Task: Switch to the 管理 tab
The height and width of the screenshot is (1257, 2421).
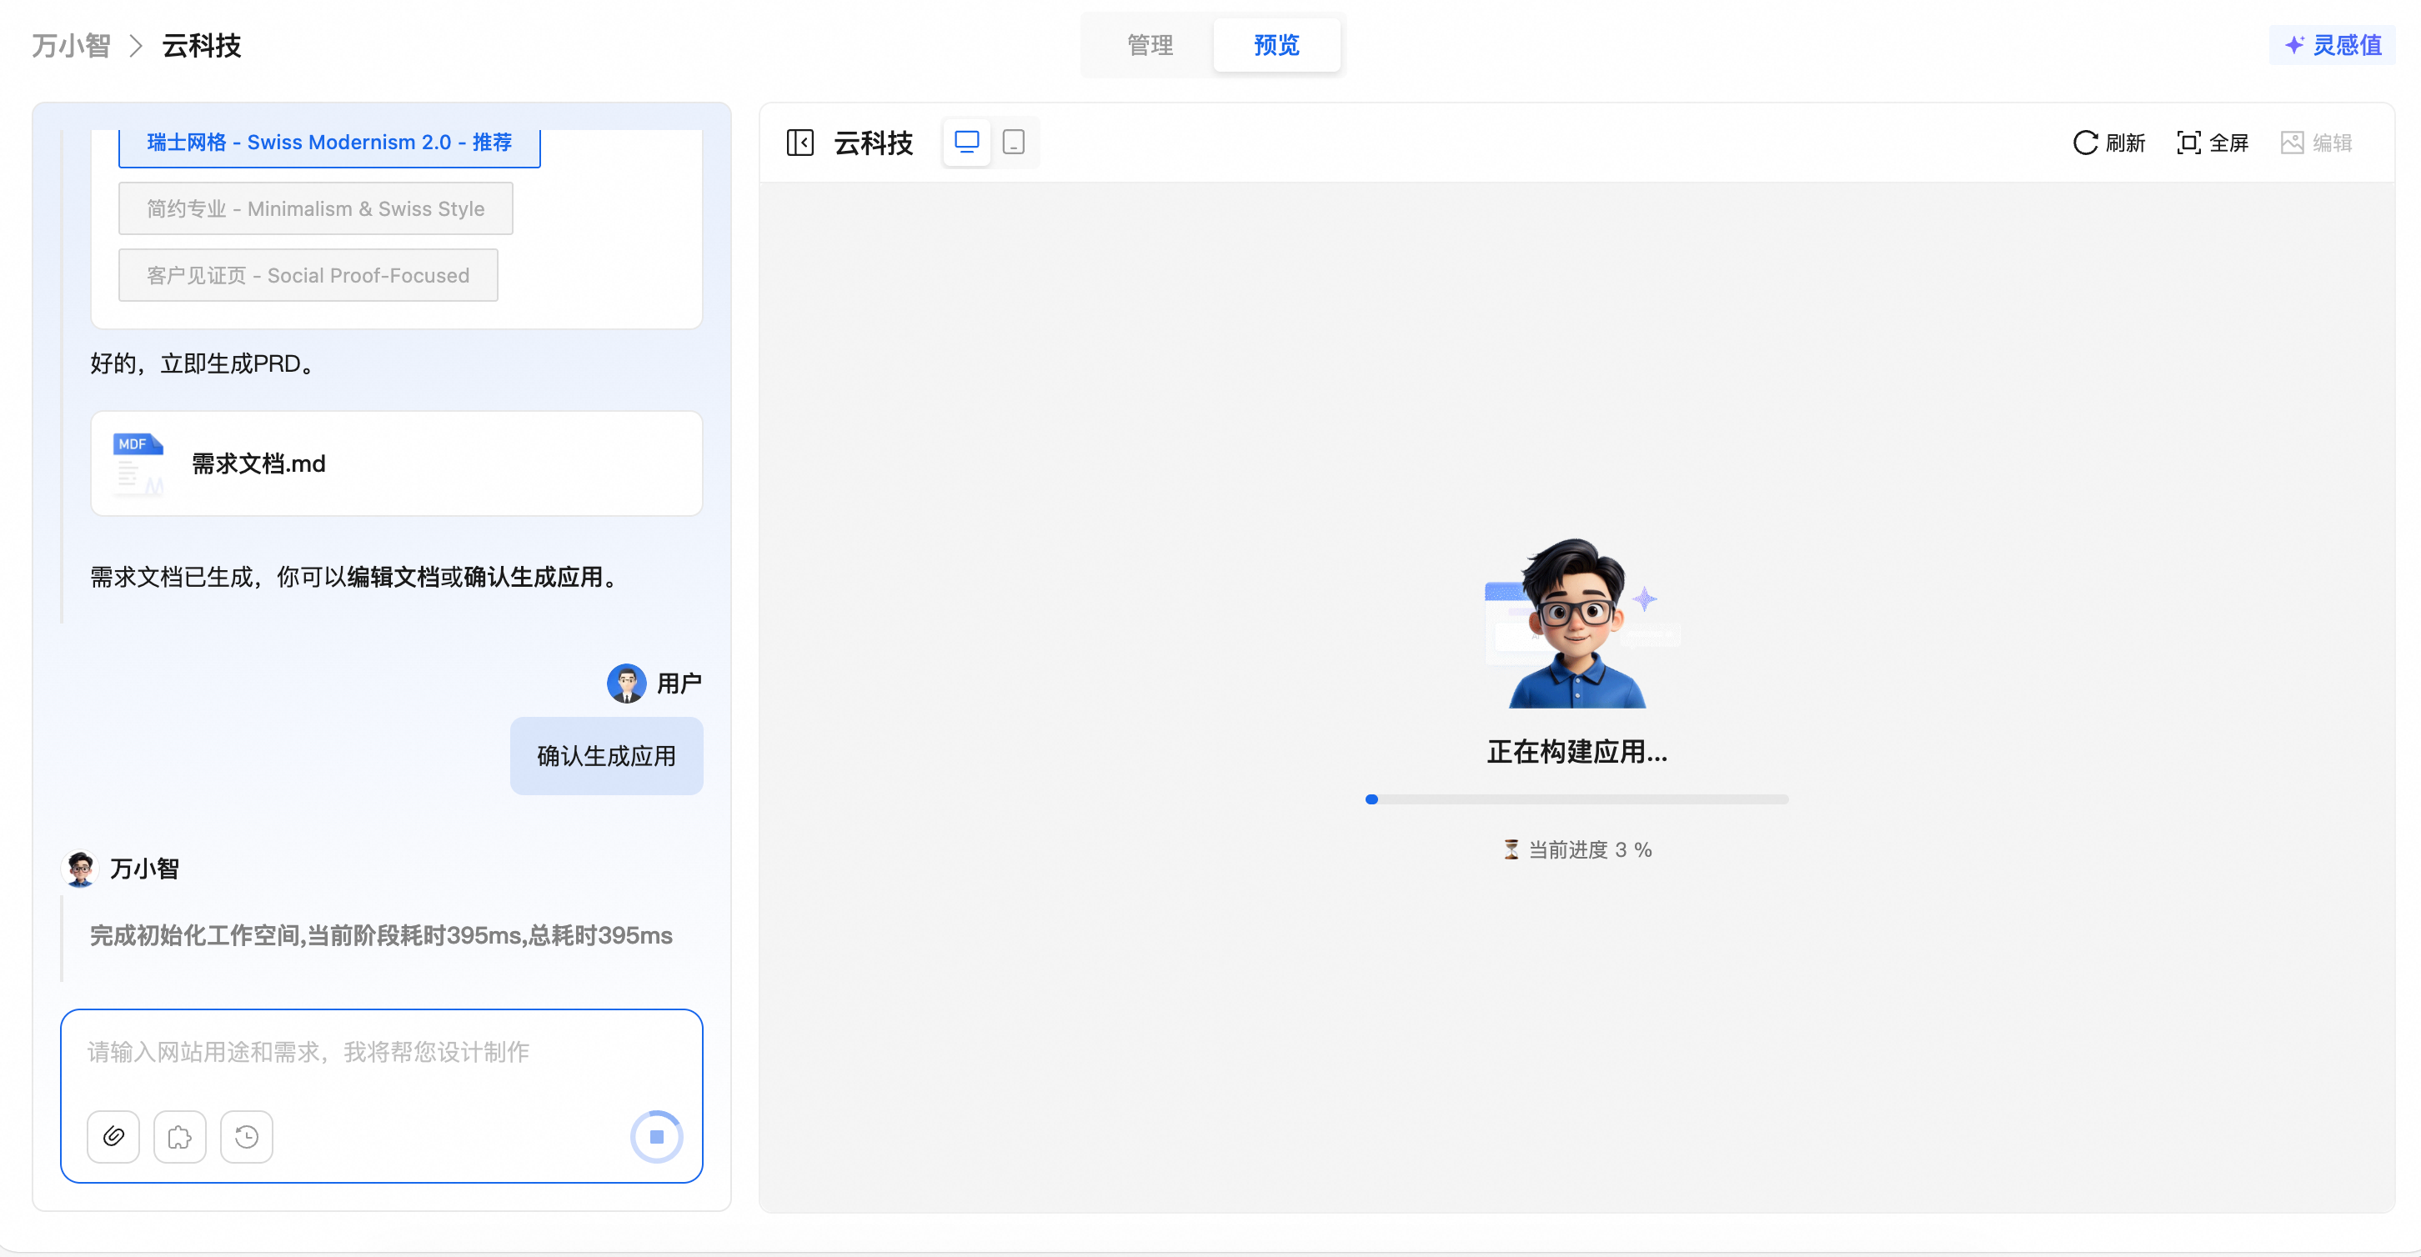Action: (1150, 45)
